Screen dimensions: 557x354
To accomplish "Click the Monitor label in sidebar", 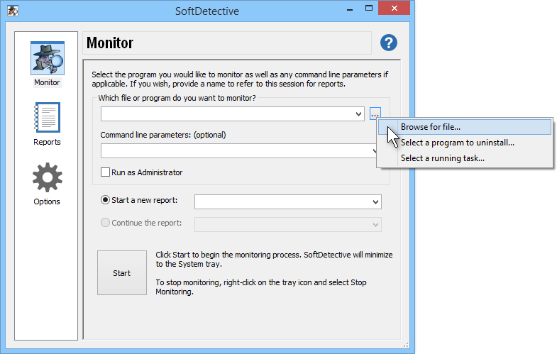I will click(x=47, y=82).
